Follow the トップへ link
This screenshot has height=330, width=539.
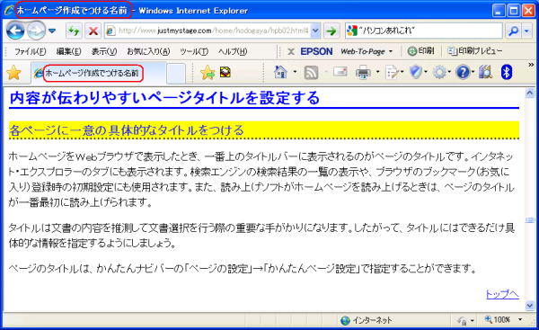coord(502,294)
